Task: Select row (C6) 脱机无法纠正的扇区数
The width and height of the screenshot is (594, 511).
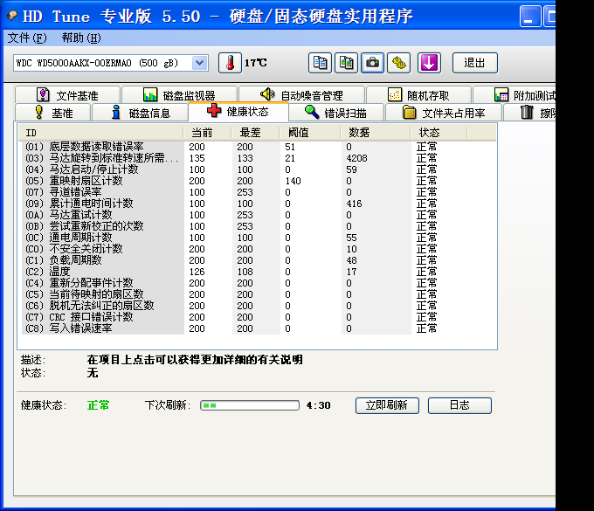Action: tap(257, 306)
